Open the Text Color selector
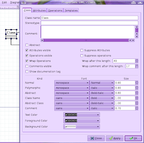The height and width of the screenshot is (143, 144). [x=82, y=115]
